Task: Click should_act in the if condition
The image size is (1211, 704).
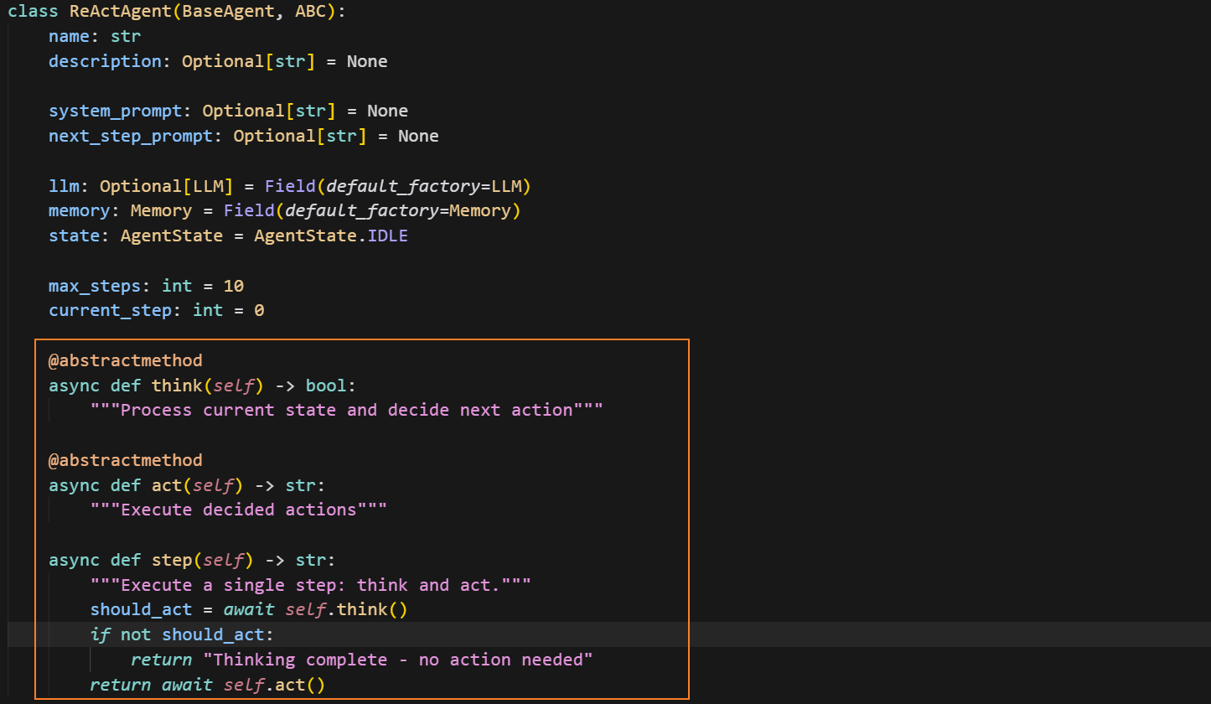Action: (x=213, y=634)
